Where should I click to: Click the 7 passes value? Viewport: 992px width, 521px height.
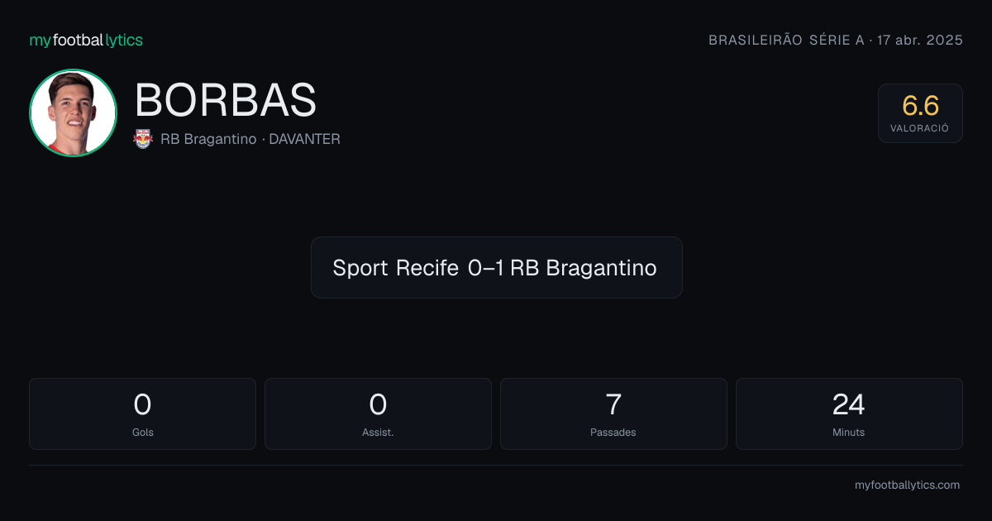(613, 404)
